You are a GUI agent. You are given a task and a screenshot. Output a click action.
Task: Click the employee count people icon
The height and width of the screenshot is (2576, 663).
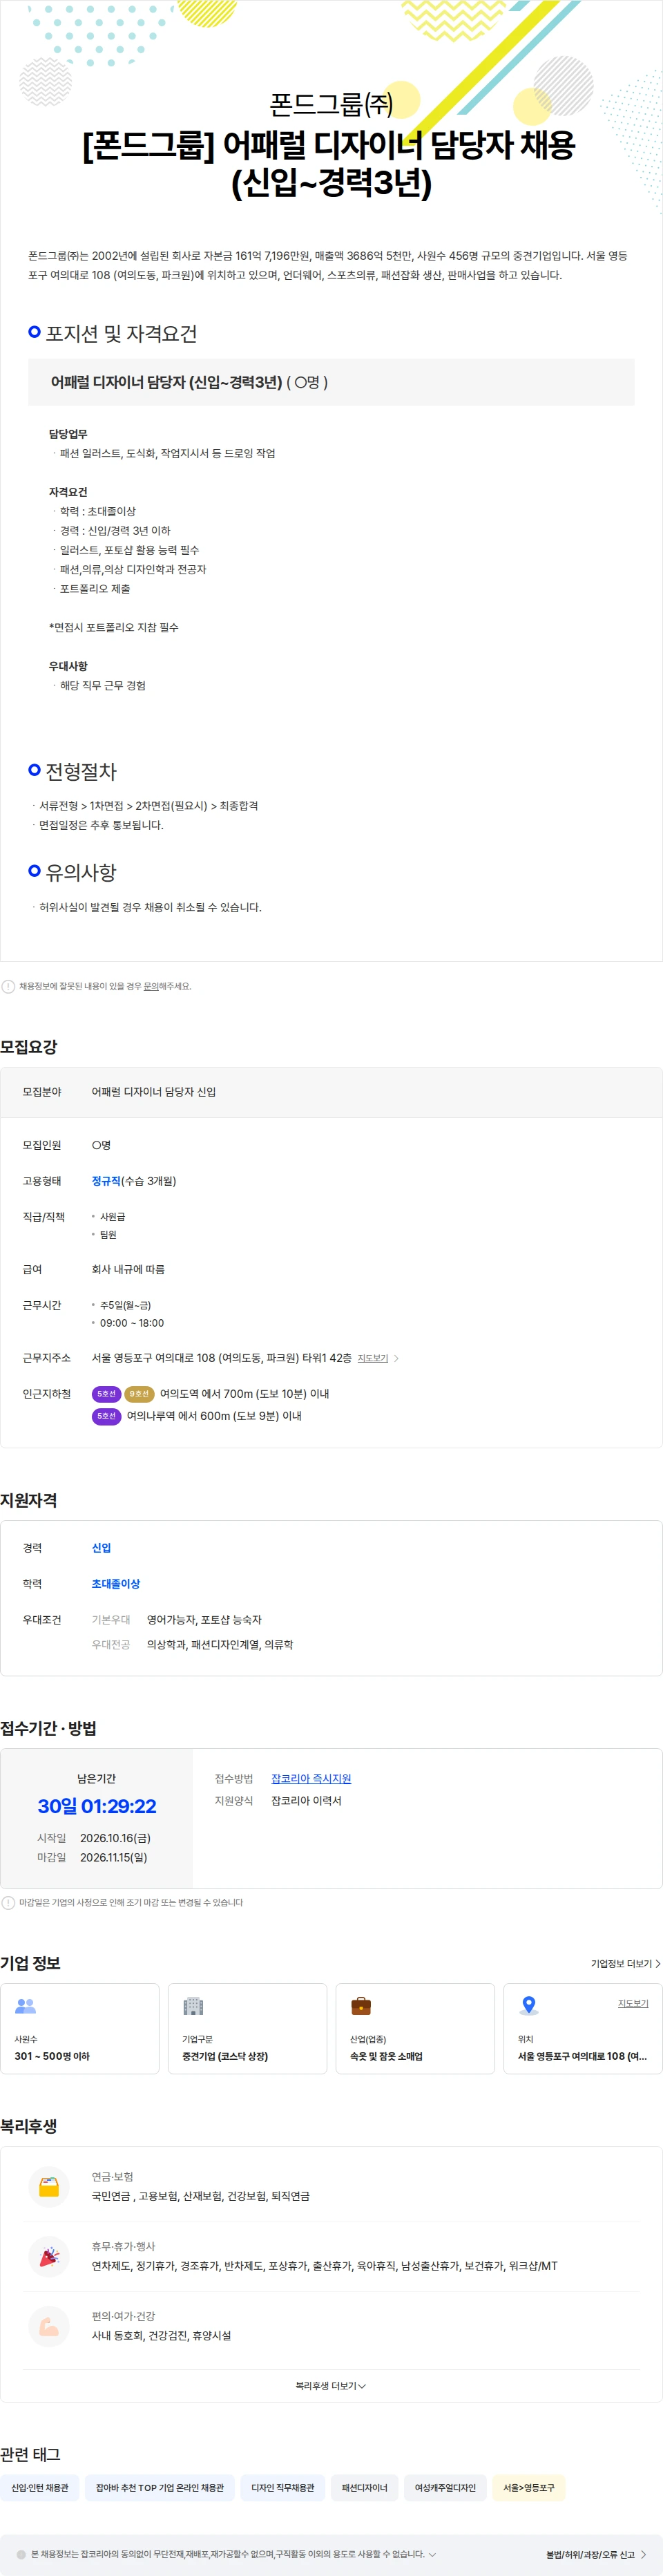(x=26, y=2006)
